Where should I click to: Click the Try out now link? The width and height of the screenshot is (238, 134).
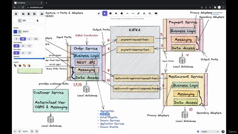pos(215,14)
